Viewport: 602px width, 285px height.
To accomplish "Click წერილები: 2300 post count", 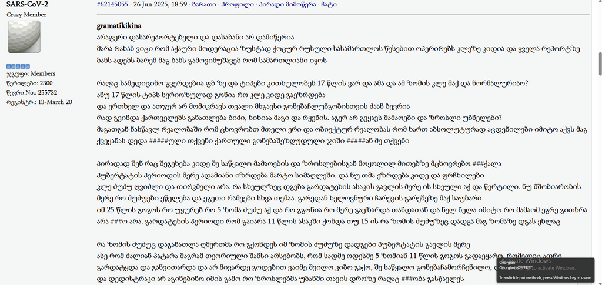I will [x=29, y=83].
